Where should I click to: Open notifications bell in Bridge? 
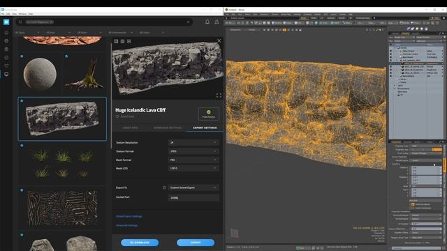[x=207, y=22]
